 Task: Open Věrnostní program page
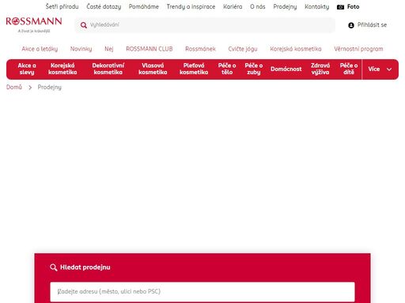[358, 49]
